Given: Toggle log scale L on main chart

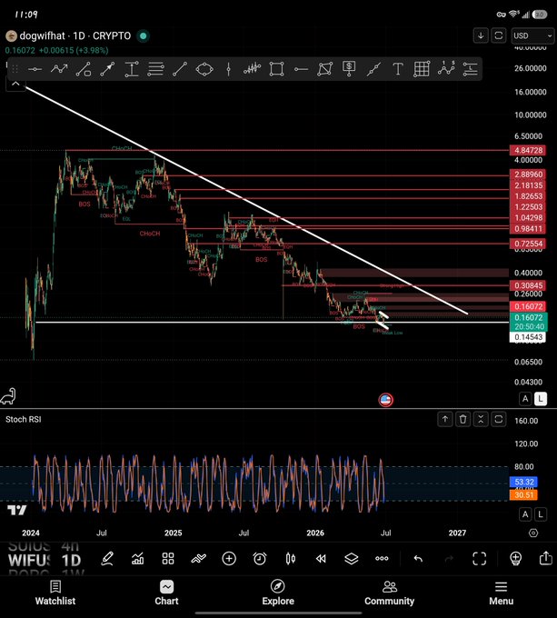Looking at the screenshot, I should [541, 399].
